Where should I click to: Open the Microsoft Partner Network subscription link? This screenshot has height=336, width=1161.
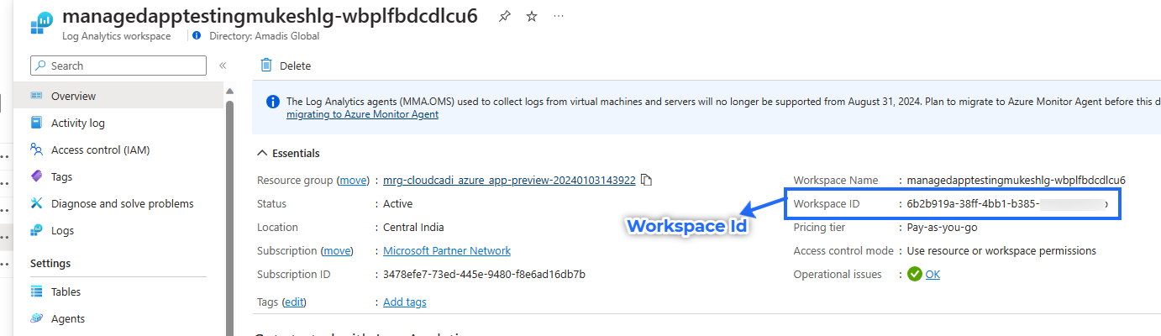[446, 250]
